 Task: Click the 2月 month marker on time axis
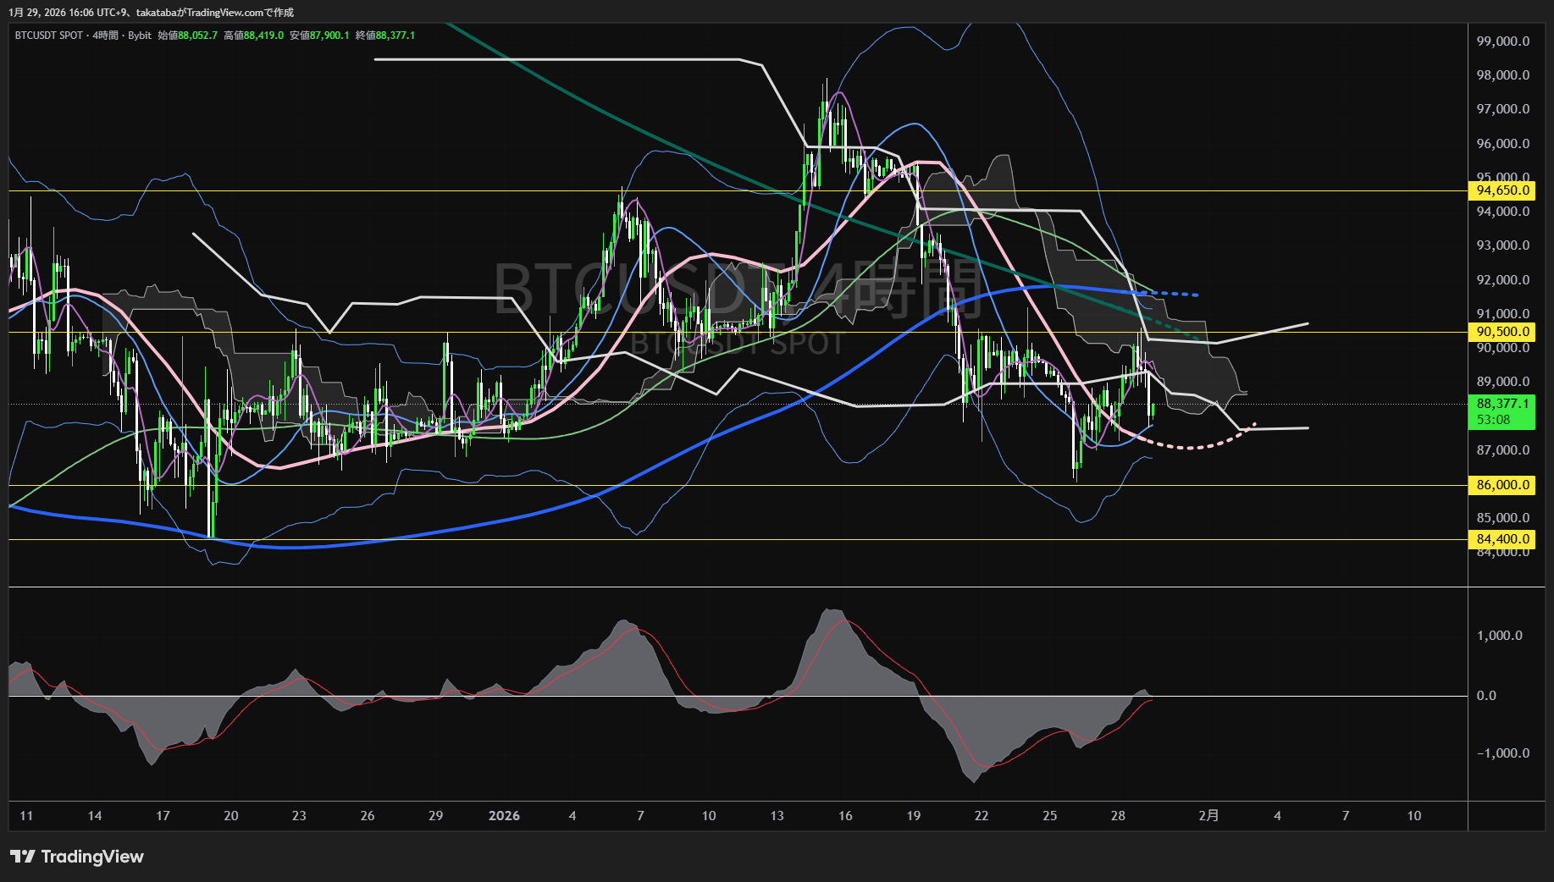point(1208,816)
